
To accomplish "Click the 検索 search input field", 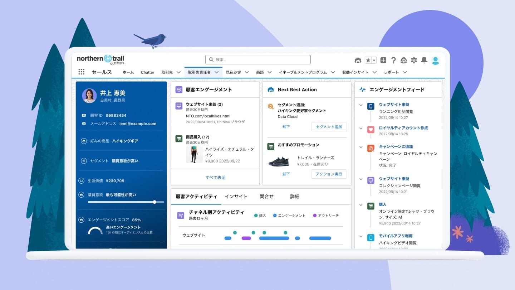I will pos(258,59).
